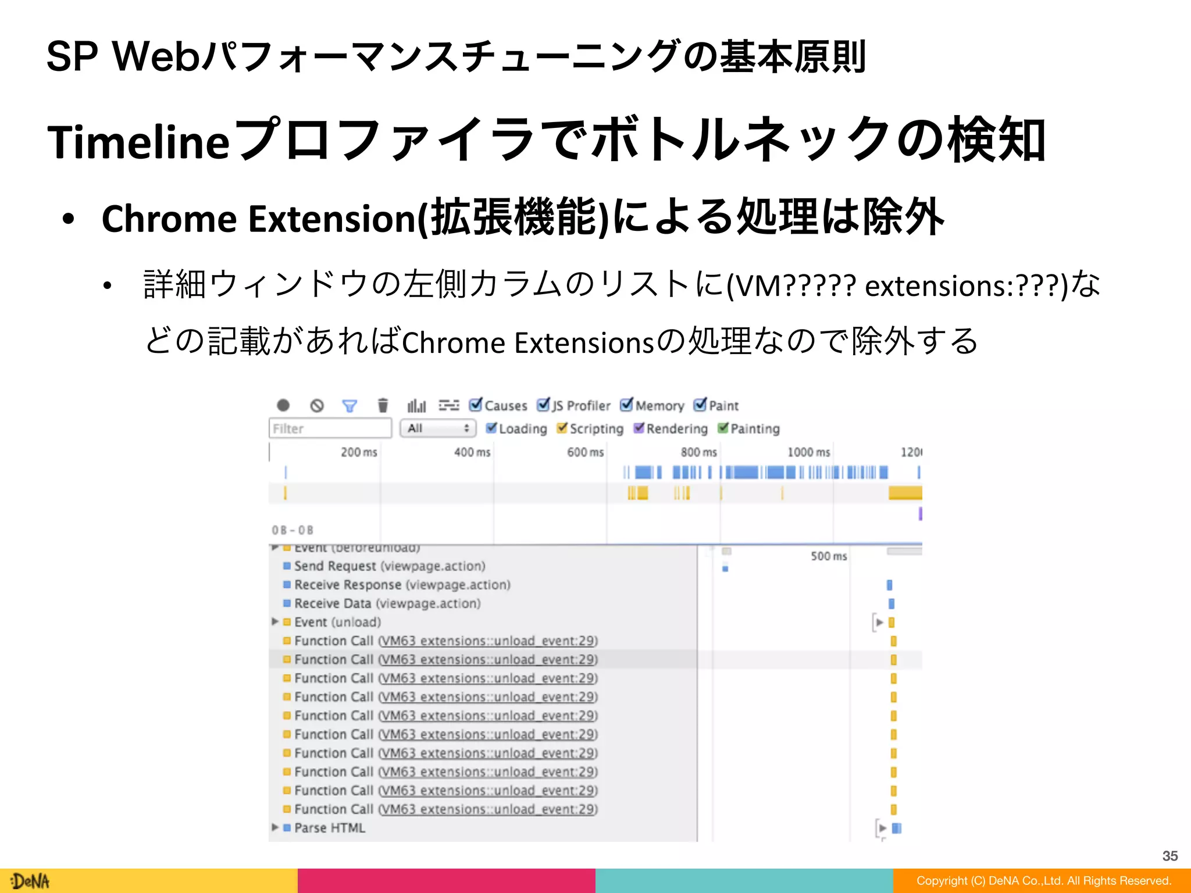Click the yellow square icon beside Event (unload)
1191x893 pixels.
pos(287,621)
